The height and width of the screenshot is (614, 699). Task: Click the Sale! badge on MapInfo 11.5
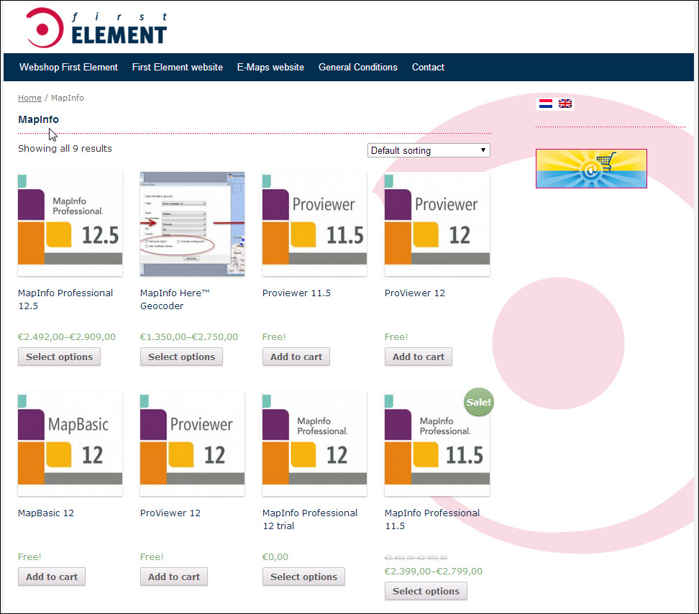(x=478, y=402)
